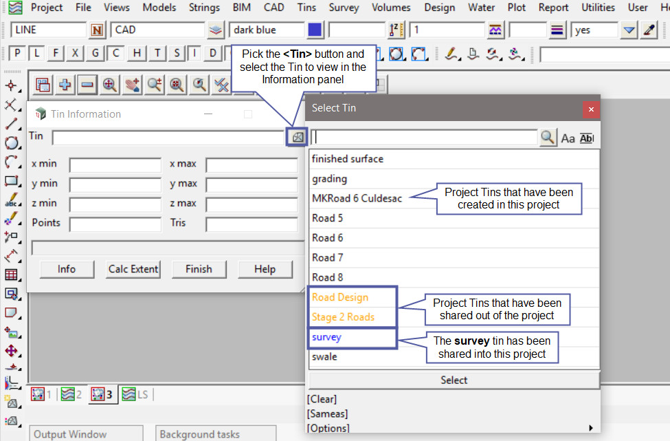The width and height of the screenshot is (670, 441).
Task: Open the line weight picker icon
Action: pos(557,30)
